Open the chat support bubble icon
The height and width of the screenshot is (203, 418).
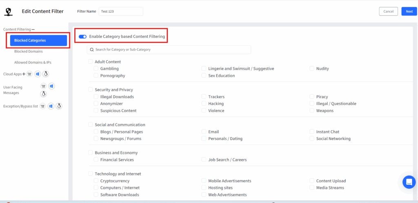[409, 182]
